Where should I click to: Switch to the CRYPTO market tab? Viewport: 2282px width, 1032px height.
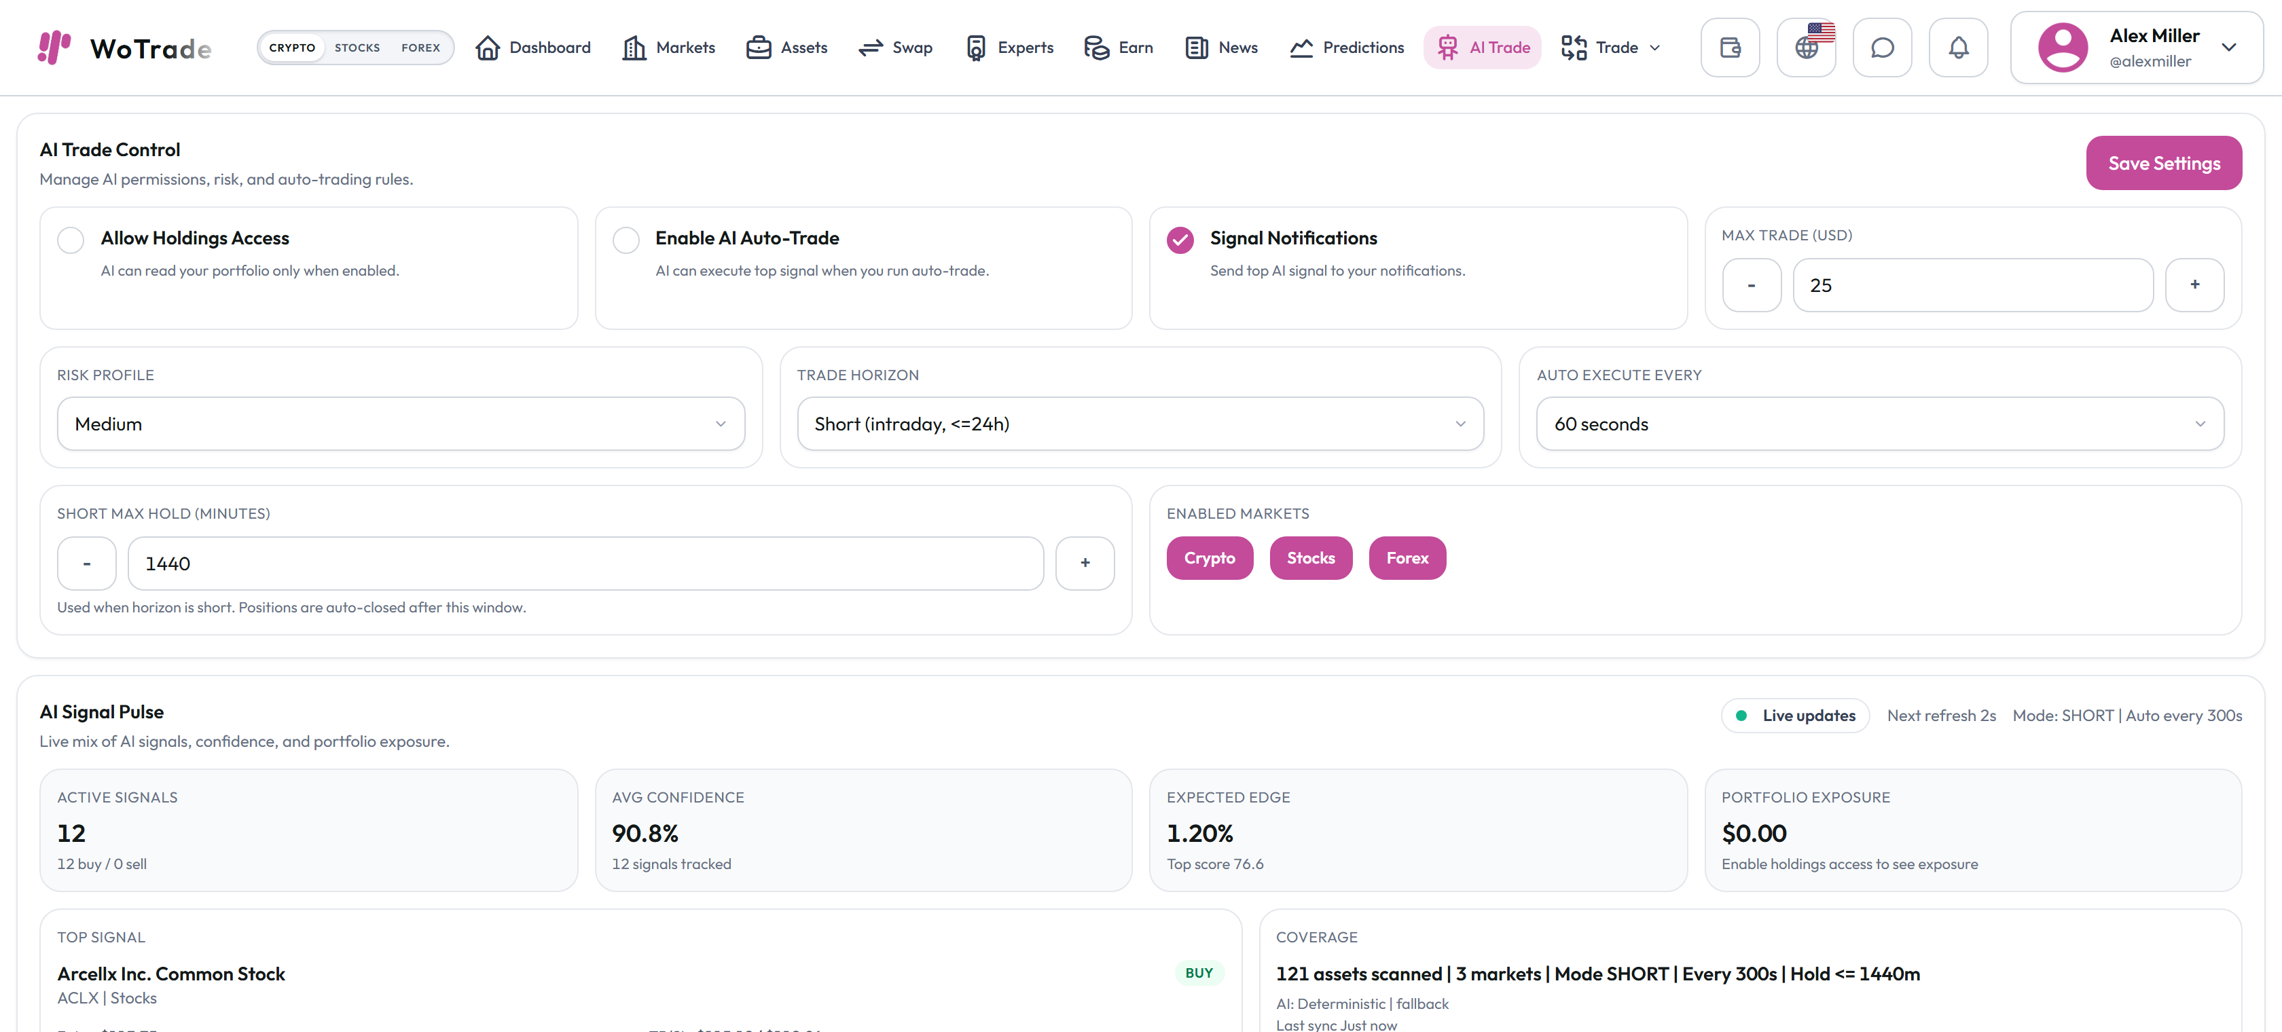[292, 48]
